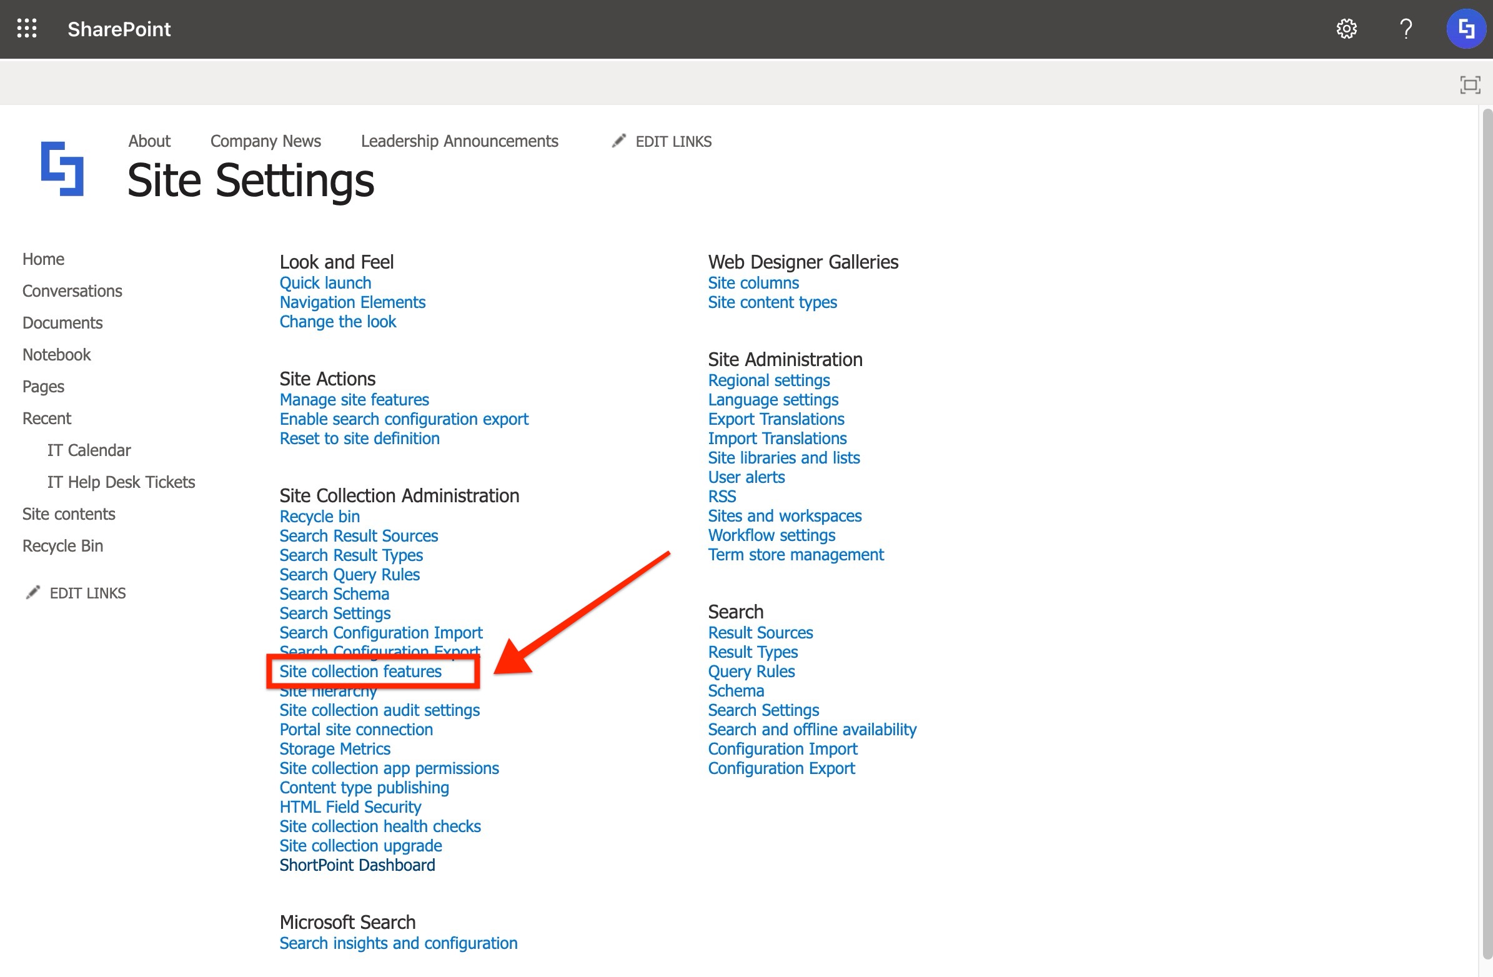Go to About in top navigation

pyautogui.click(x=149, y=141)
